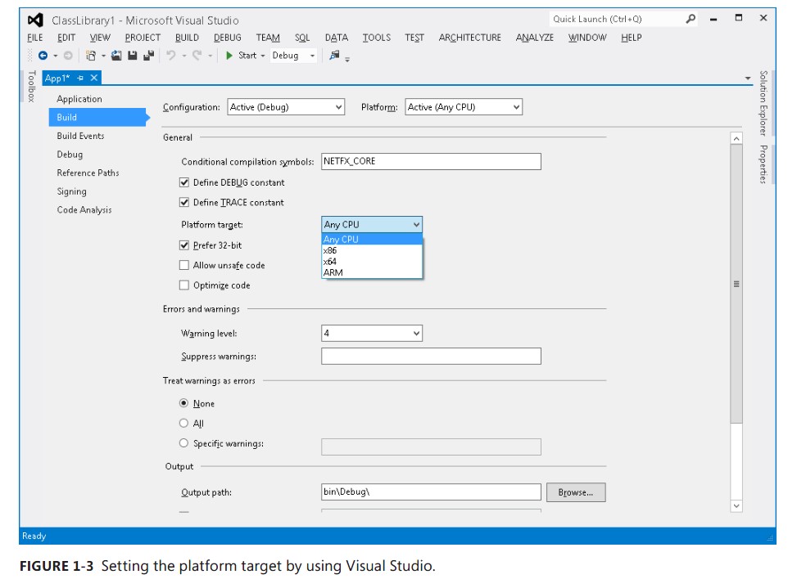Pin the App1 tab with pin icon
Image resolution: width=788 pixels, height=579 pixels.
click(x=80, y=79)
